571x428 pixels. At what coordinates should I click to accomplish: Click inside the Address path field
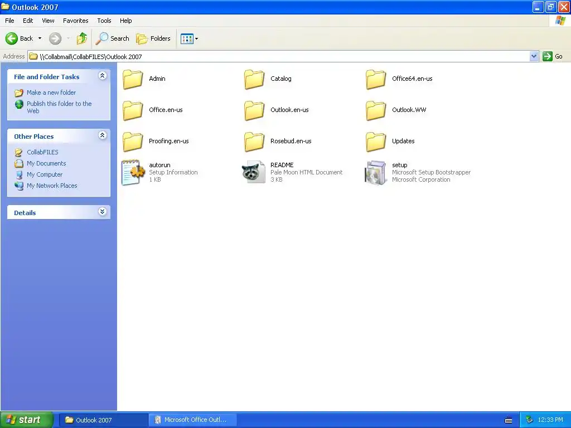click(279, 56)
